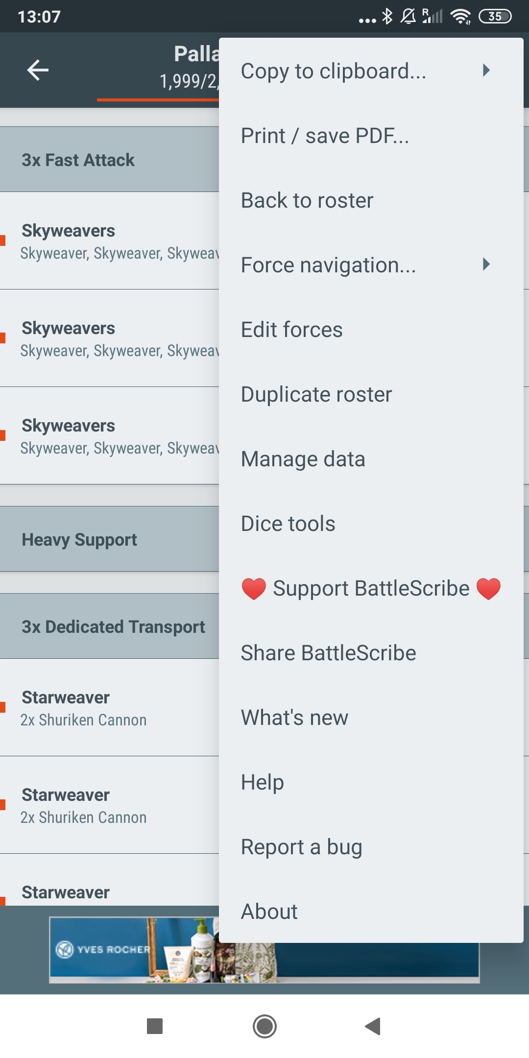
Task: Tap Support BattleScribe with hearts
Action: coord(371,588)
